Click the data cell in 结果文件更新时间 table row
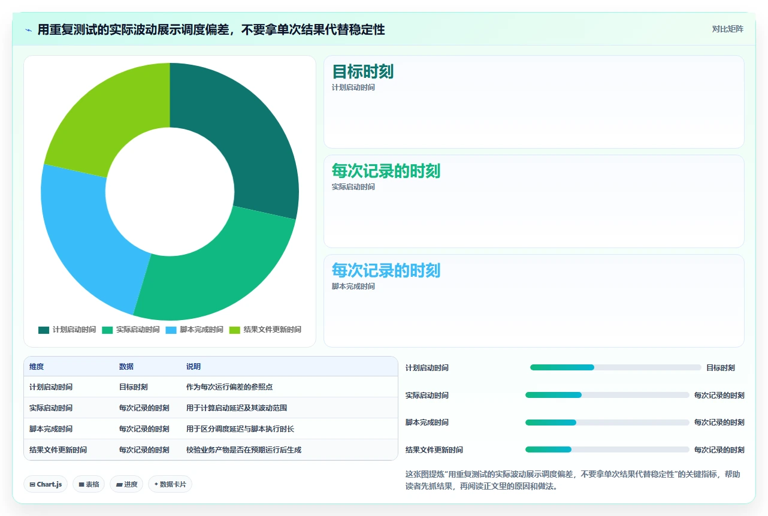This screenshot has height=516, width=768. 144,450
